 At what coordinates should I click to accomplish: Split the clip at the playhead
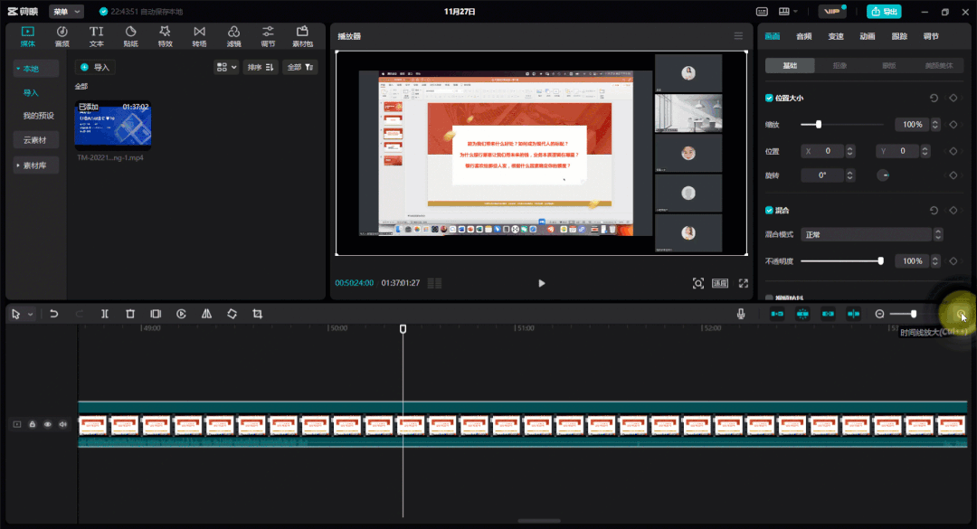(105, 314)
